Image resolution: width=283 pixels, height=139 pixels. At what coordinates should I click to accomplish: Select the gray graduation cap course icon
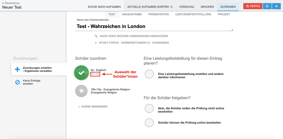(x=82, y=91)
